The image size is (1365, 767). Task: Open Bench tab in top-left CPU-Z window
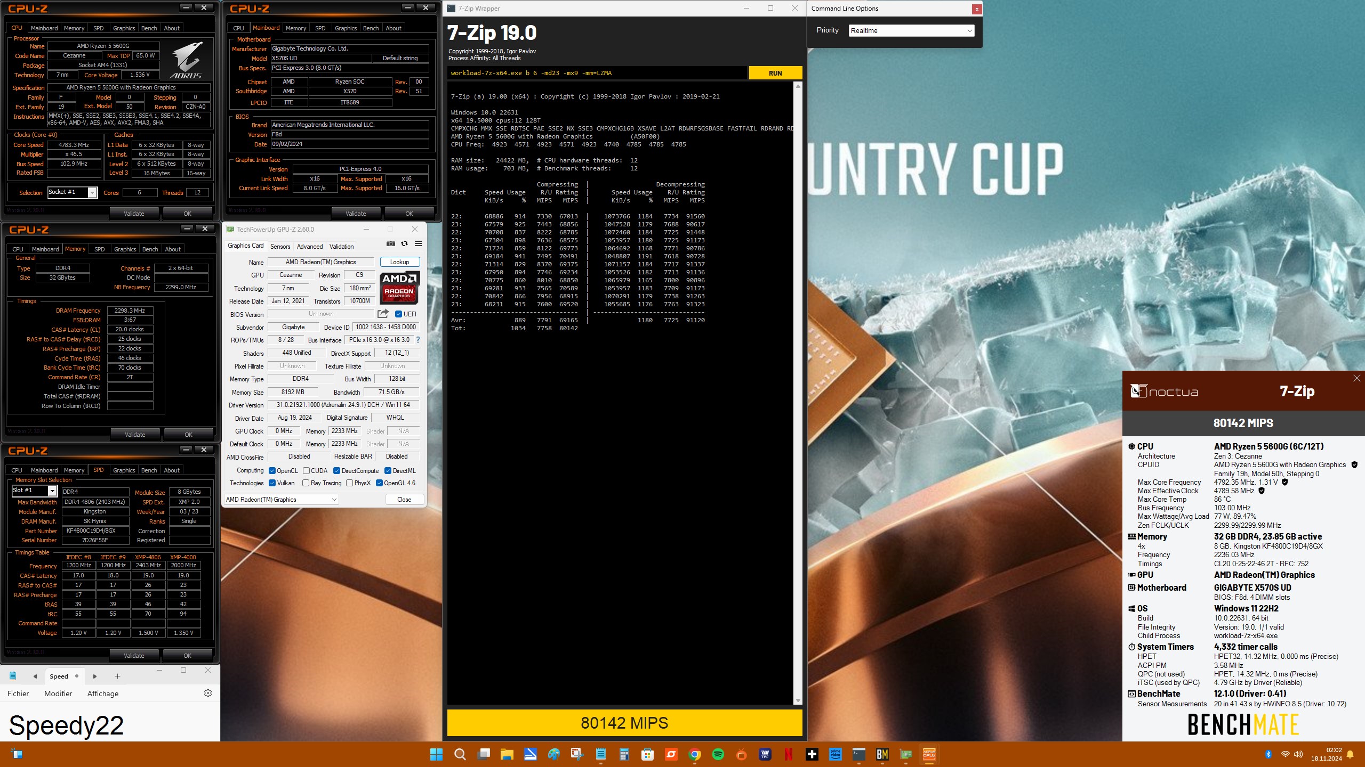(x=149, y=28)
